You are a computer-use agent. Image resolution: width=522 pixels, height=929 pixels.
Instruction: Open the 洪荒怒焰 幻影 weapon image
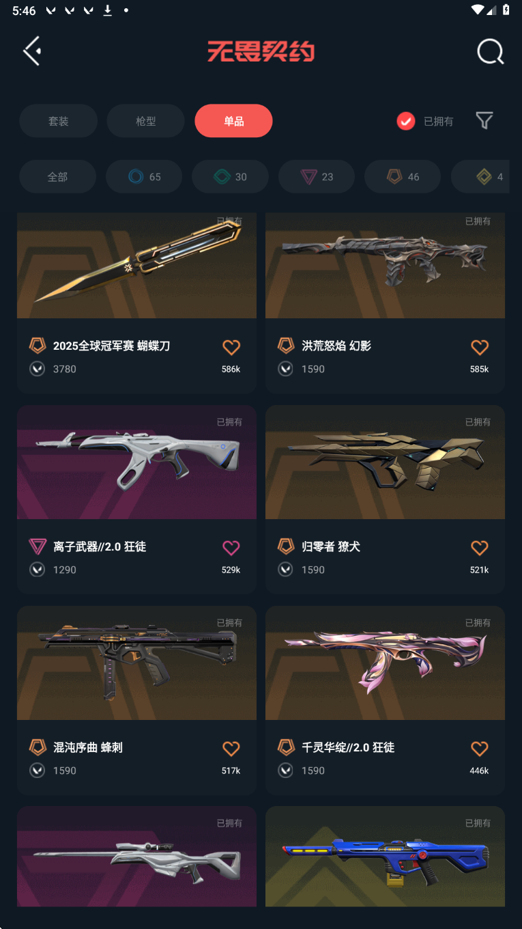[385, 265]
